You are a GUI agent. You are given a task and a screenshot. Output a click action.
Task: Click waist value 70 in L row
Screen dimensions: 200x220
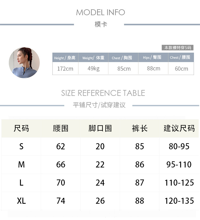[x=61, y=183]
